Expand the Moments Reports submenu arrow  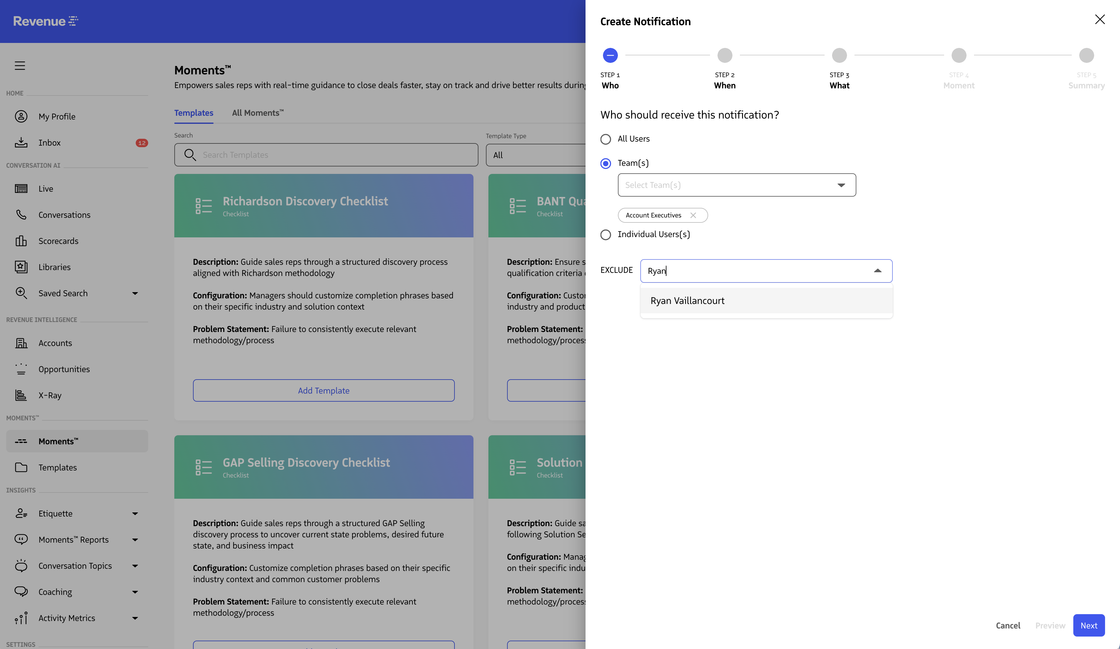135,540
